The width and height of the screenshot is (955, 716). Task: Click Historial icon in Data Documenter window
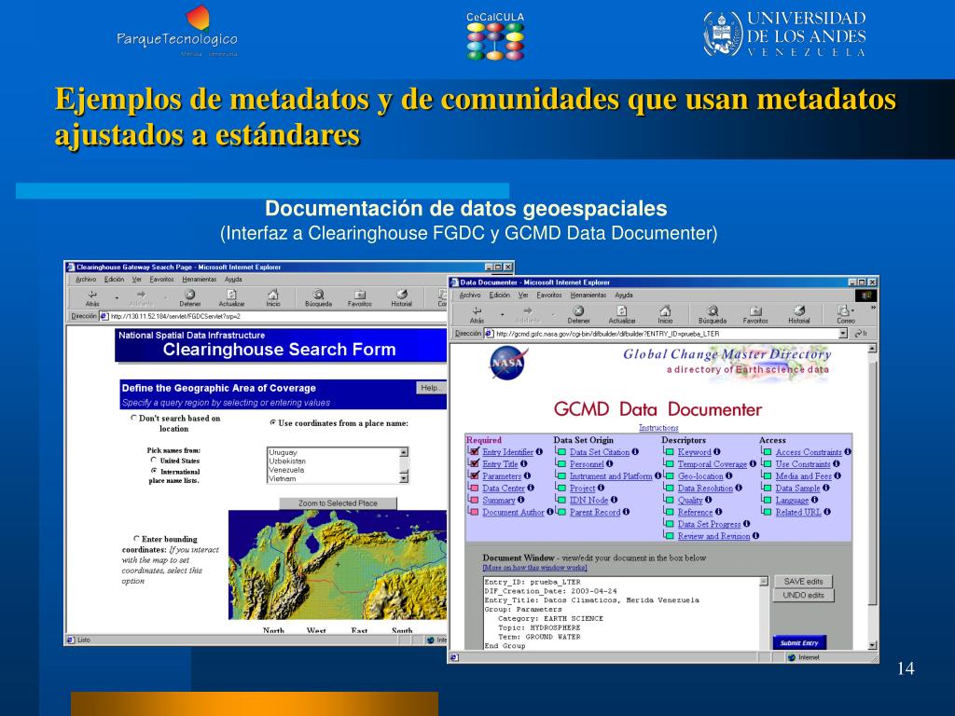point(799,310)
